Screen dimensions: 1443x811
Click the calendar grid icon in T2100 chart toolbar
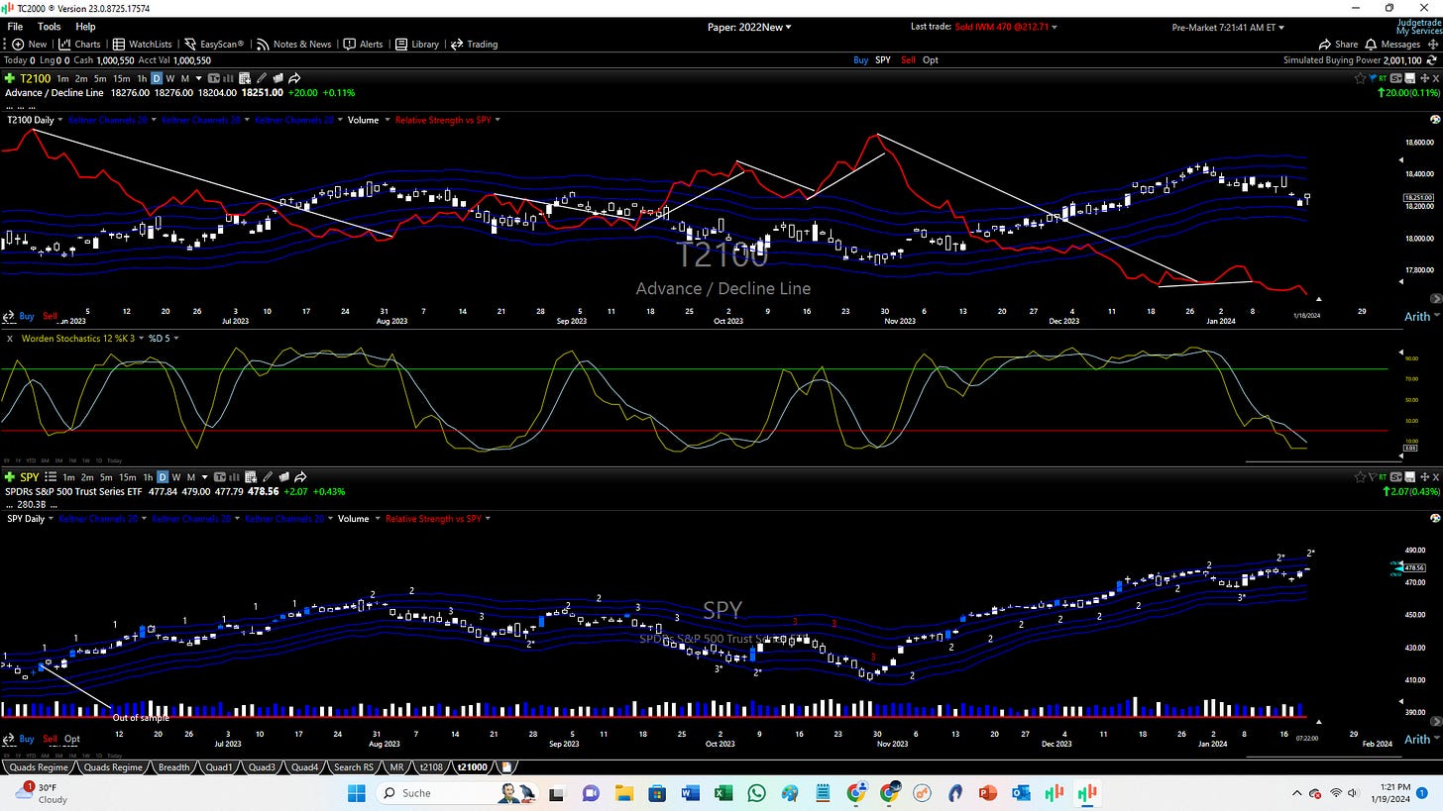(244, 78)
